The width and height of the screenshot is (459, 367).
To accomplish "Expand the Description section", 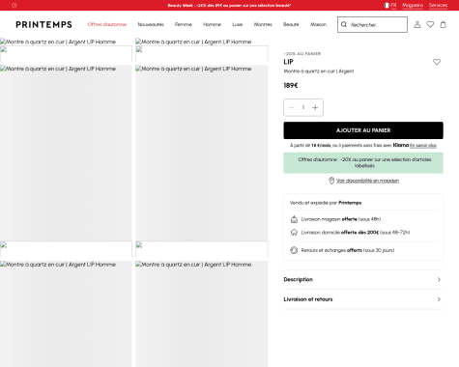I will click(x=363, y=279).
